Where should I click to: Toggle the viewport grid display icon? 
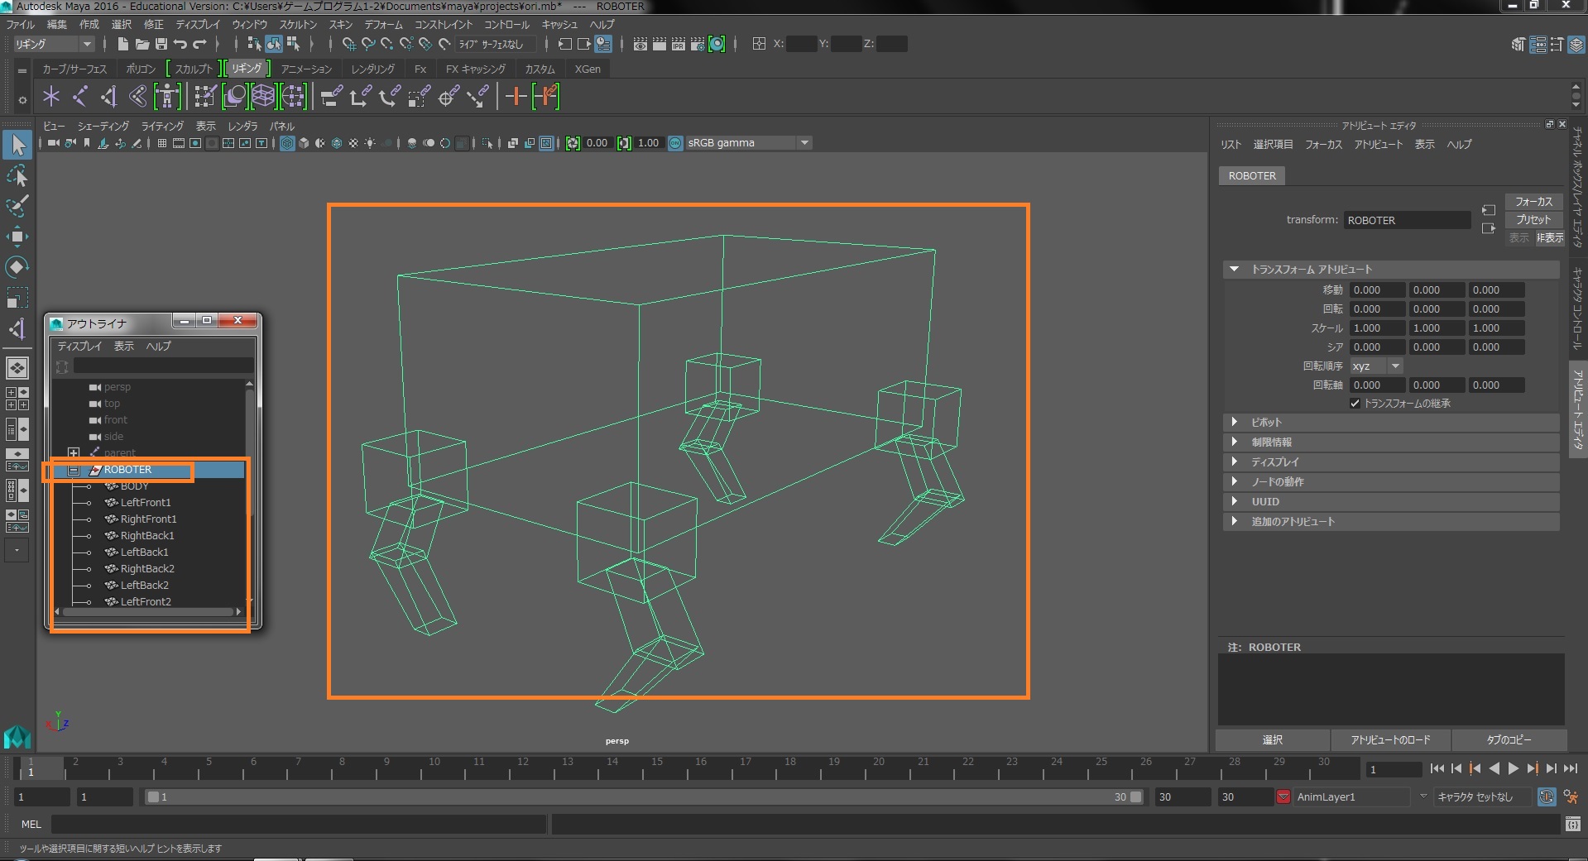coord(162,143)
